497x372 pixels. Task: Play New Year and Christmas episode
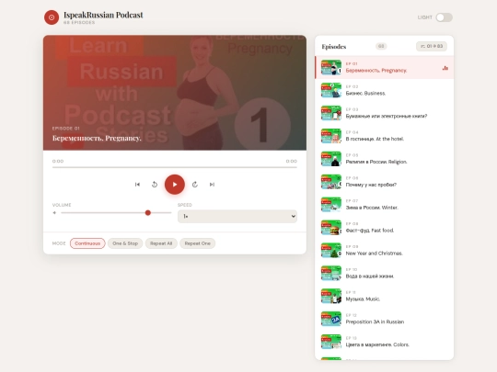coord(384,250)
